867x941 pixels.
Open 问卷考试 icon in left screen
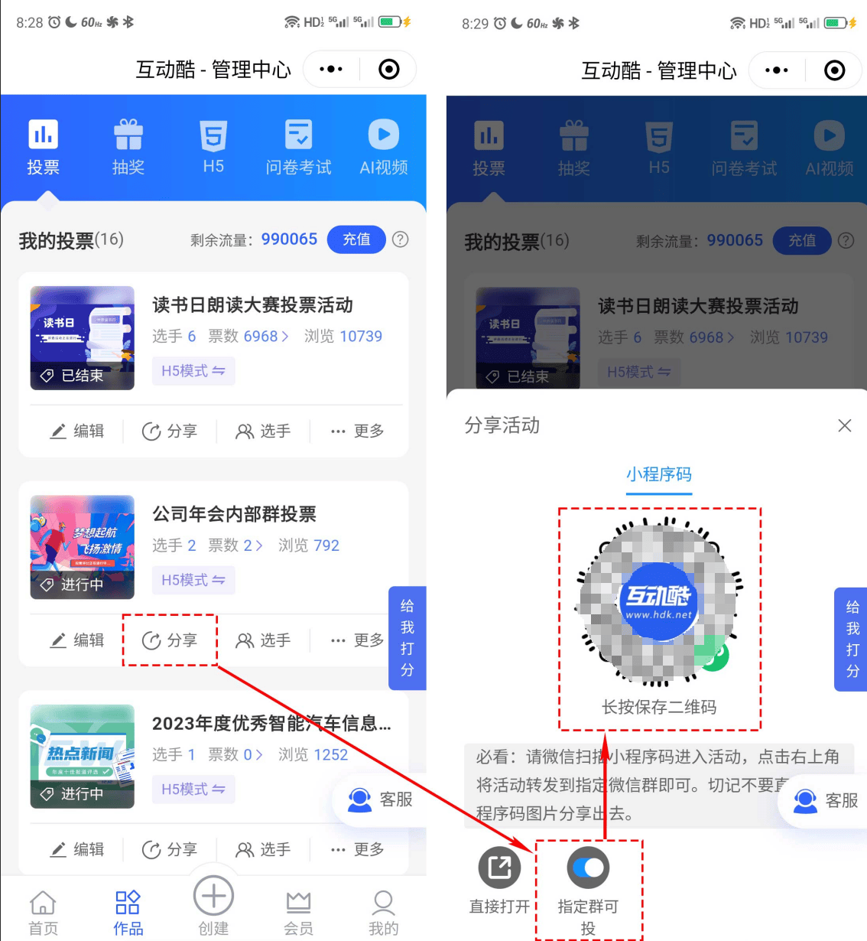coord(298,147)
